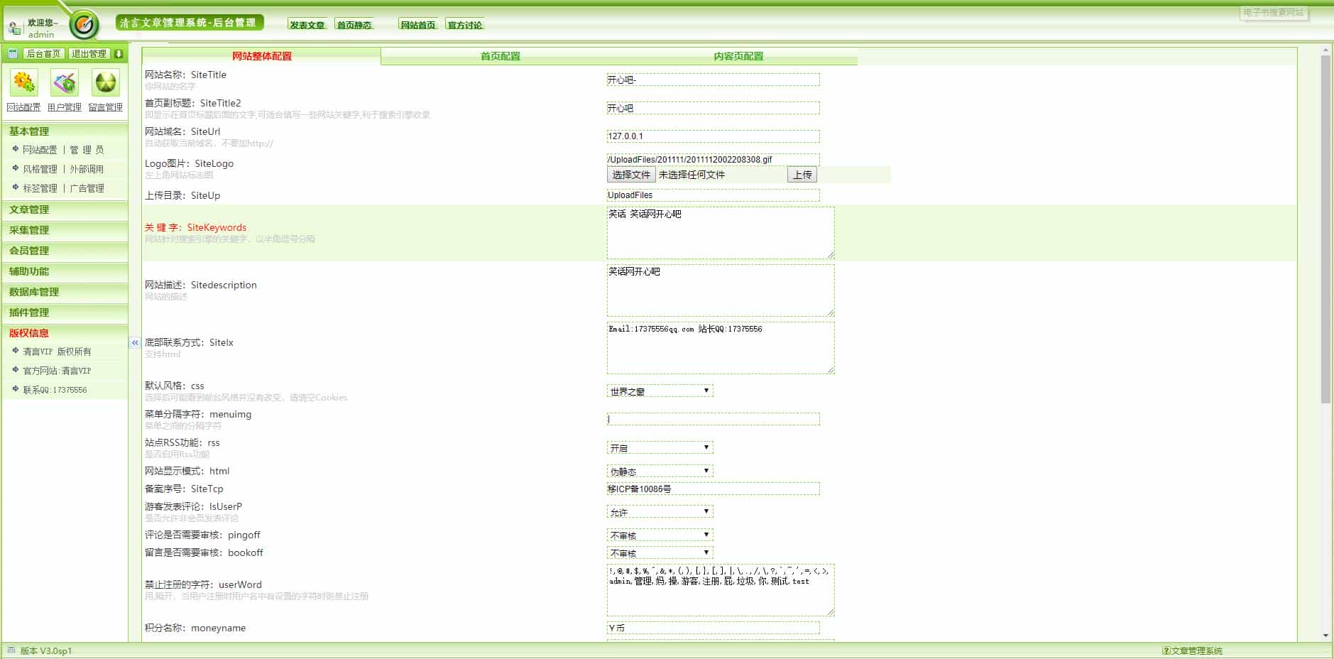
Task: Collapse the 基本管理 sidebar section
Action: [65, 131]
